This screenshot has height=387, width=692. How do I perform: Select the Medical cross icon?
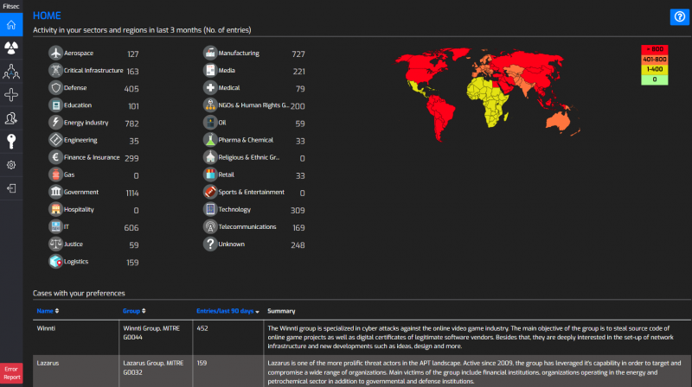(x=210, y=88)
